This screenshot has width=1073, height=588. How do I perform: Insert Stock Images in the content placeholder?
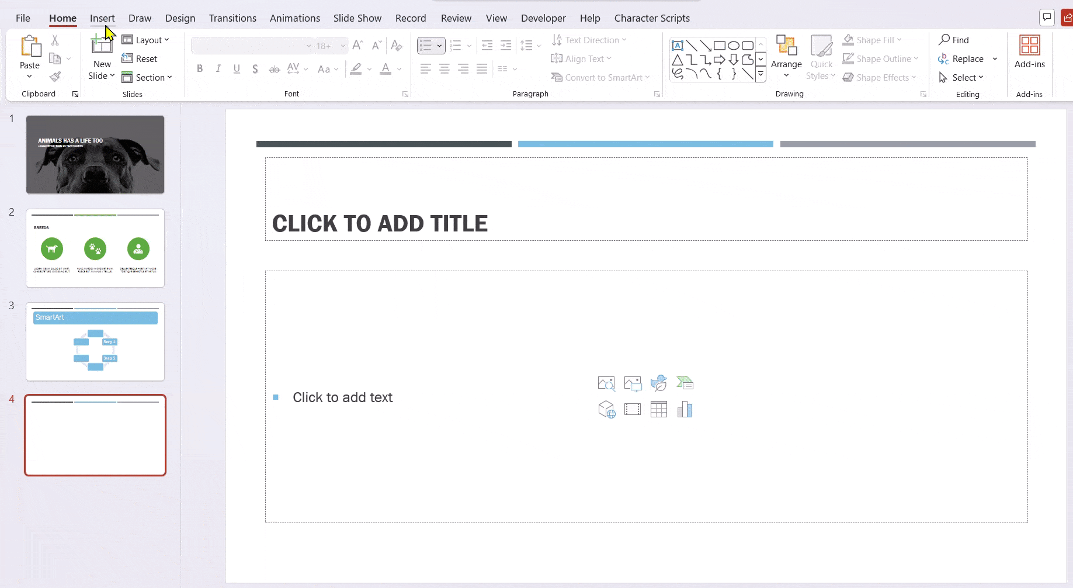pos(606,383)
